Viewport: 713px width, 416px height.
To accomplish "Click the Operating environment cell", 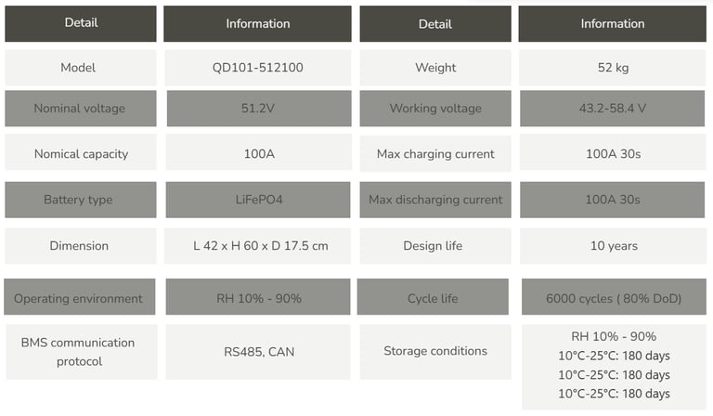I will 80,297.
